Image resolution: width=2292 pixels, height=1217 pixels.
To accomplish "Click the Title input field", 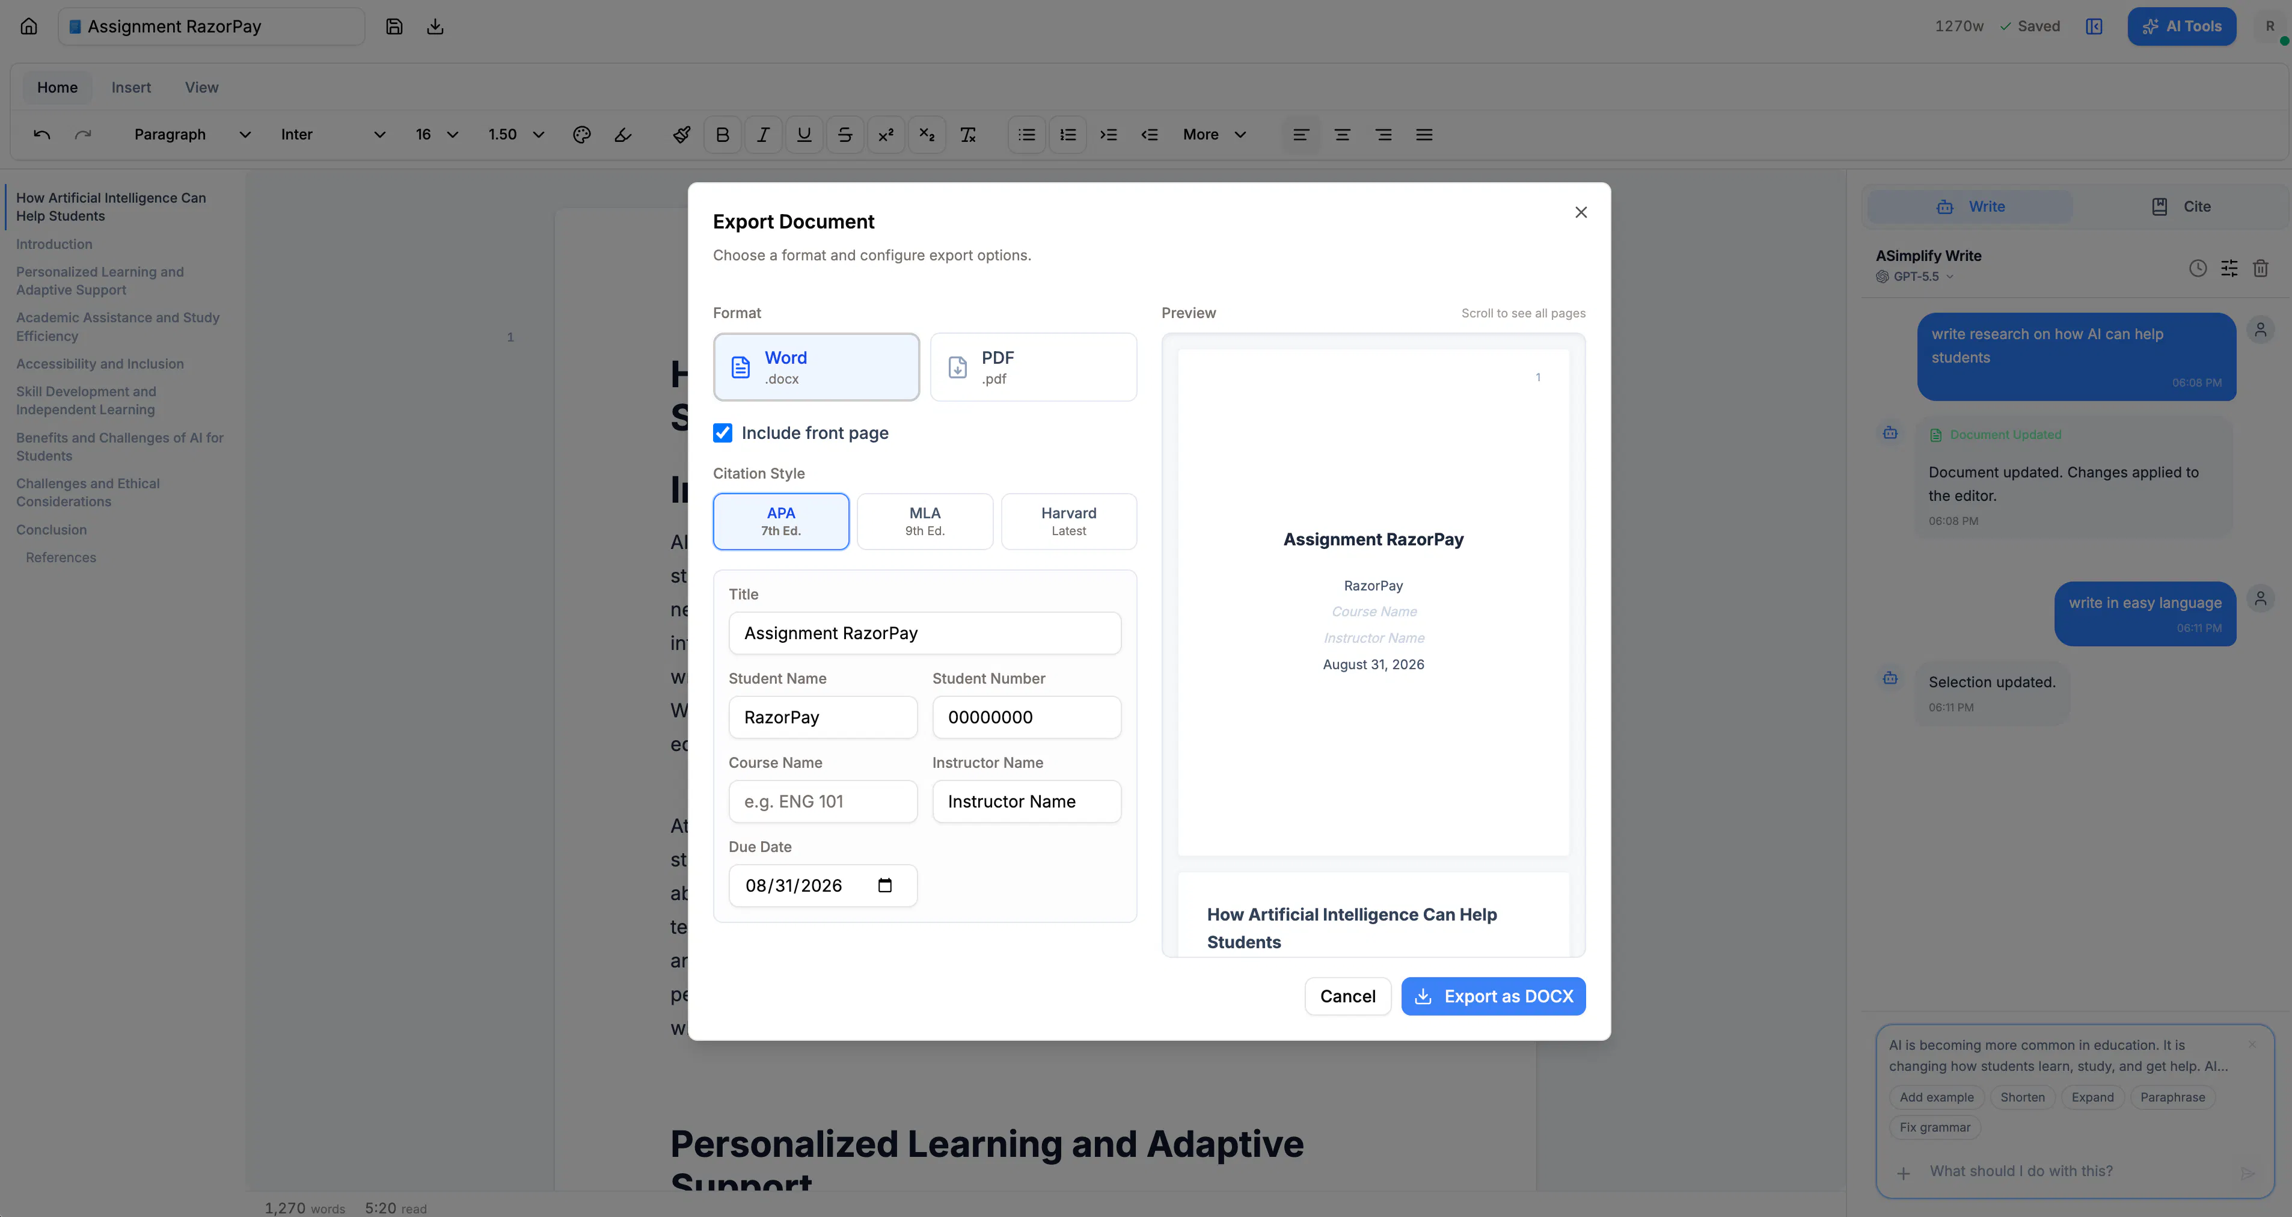I will [925, 633].
